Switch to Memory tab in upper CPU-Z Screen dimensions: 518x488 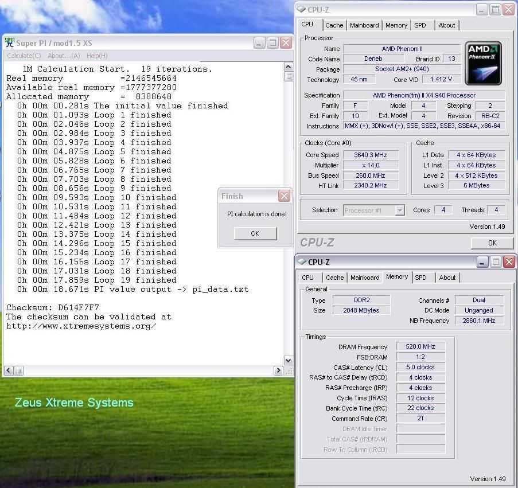coord(396,25)
